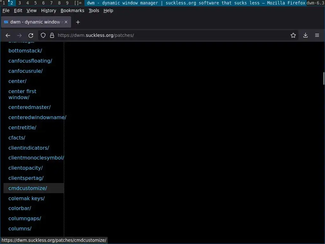
Task: Open the cfacts/ patch link
Action: pyautogui.click(x=17, y=138)
